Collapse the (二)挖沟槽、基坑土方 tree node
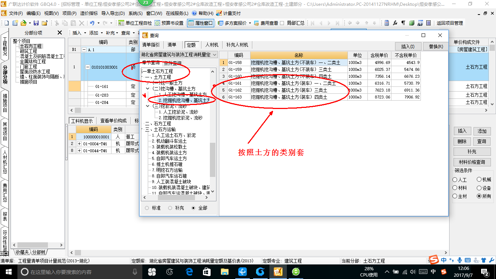Screen dimensions: 496x279 [x=148, y=89]
